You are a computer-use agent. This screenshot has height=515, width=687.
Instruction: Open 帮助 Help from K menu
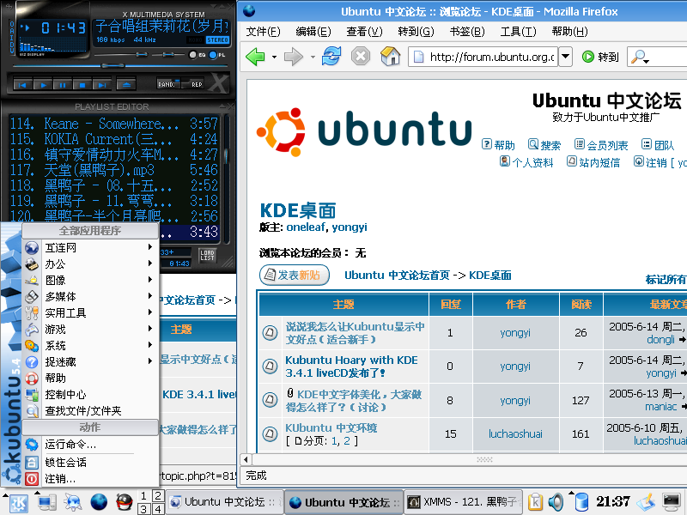[90, 378]
